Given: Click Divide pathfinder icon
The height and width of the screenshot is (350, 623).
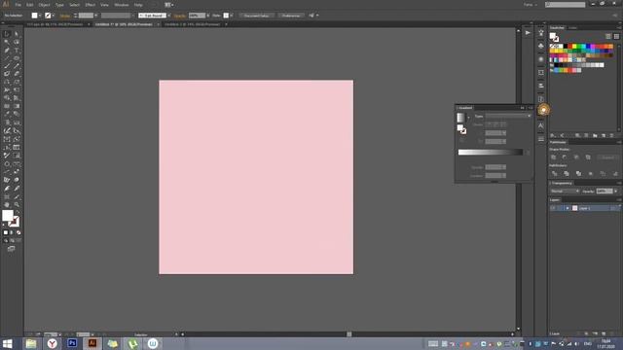Looking at the screenshot, I should (x=554, y=173).
